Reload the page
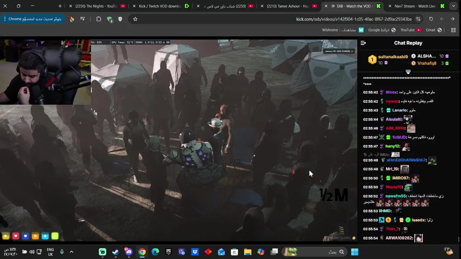Image resolution: width=461 pixels, height=259 pixels. pos(431,19)
